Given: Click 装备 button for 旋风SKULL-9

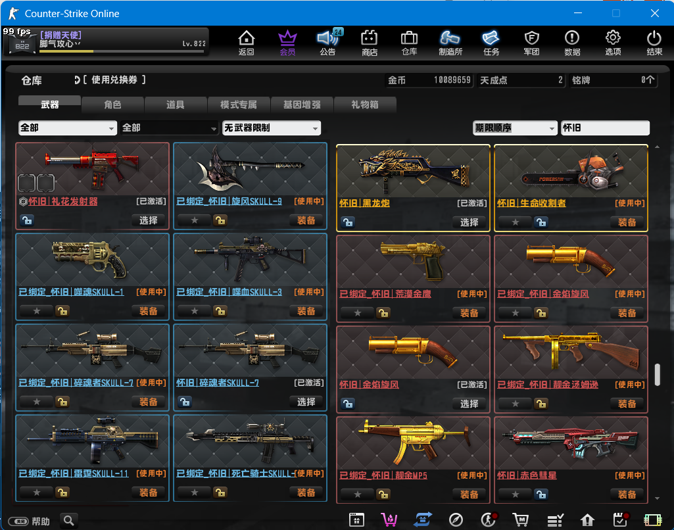Looking at the screenshot, I should click(306, 220).
